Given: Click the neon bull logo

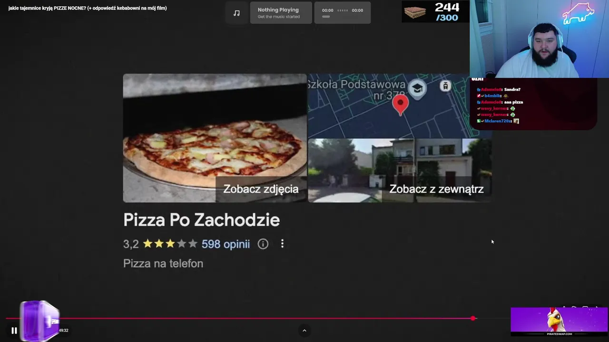Looking at the screenshot, I should pos(578,13).
